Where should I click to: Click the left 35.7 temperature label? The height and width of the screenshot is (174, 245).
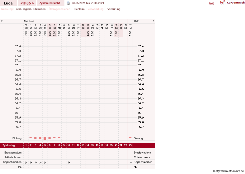(18, 127)
